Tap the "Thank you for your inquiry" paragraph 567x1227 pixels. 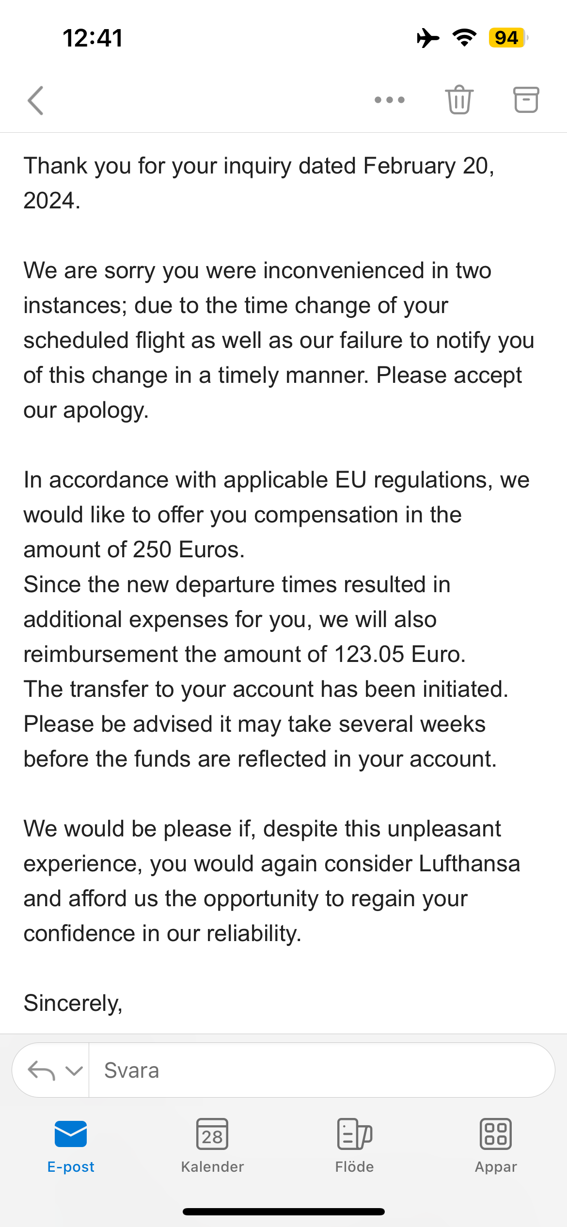pyautogui.click(x=259, y=183)
